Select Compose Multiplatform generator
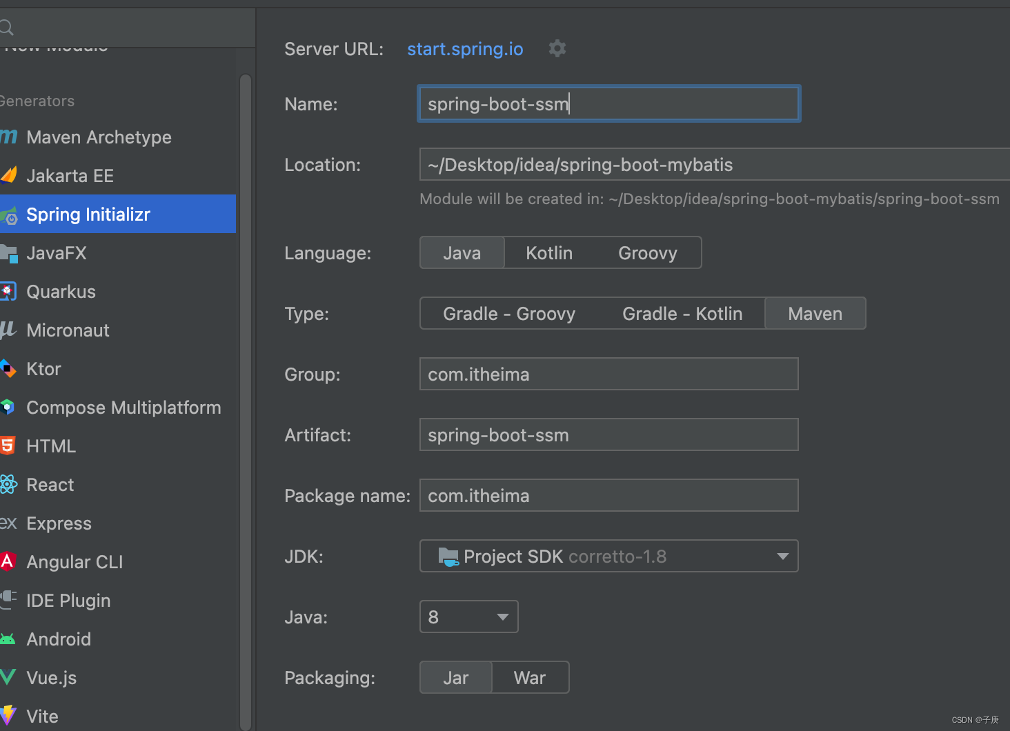Screen dimensions: 1010x731 coord(123,408)
